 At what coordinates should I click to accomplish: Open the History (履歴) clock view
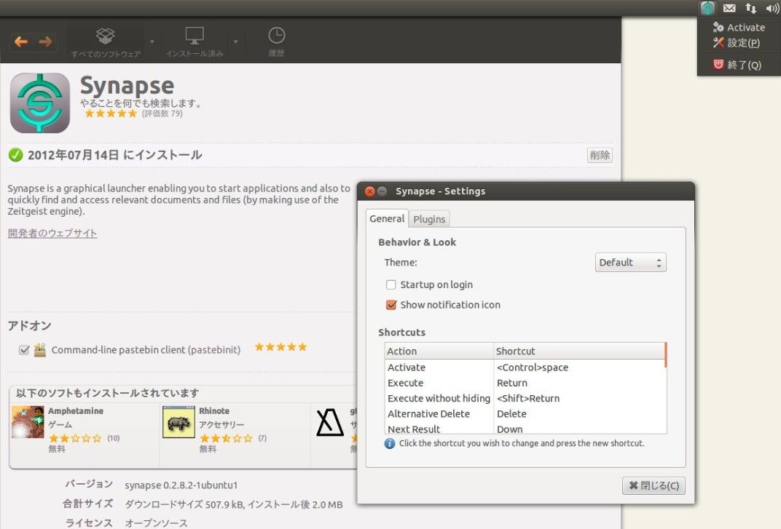point(276,42)
